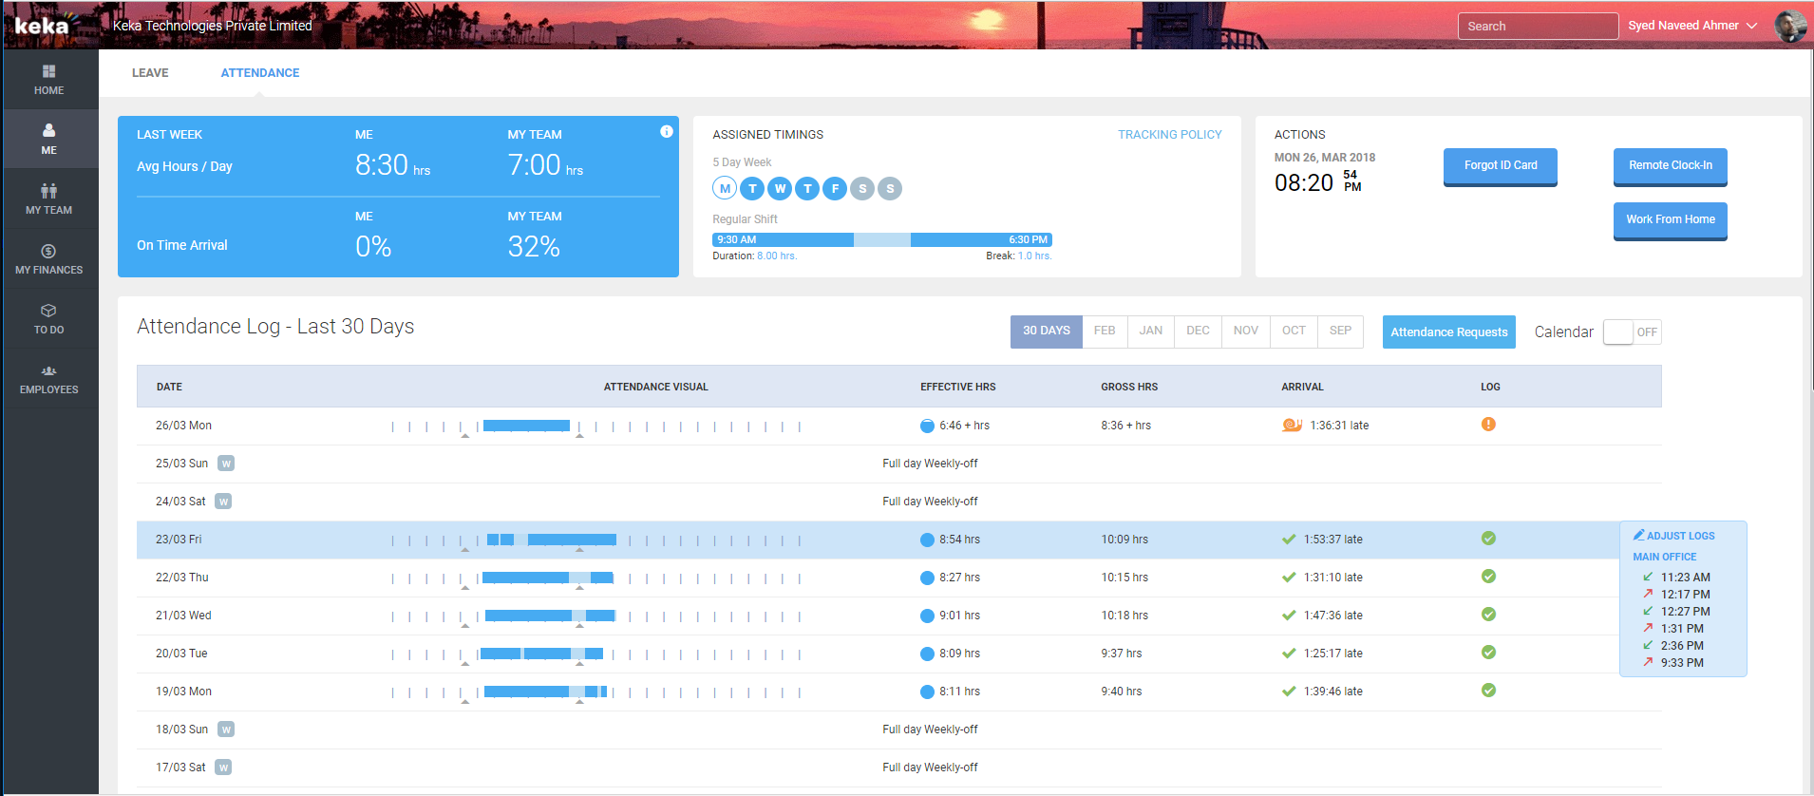Open the Tracking Policy link
The width and height of the screenshot is (1814, 796).
(x=1169, y=135)
